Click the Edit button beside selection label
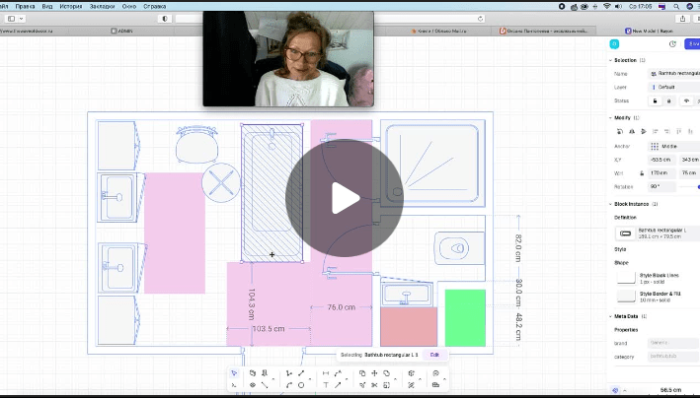Image resolution: width=700 pixels, height=399 pixels. (434, 354)
